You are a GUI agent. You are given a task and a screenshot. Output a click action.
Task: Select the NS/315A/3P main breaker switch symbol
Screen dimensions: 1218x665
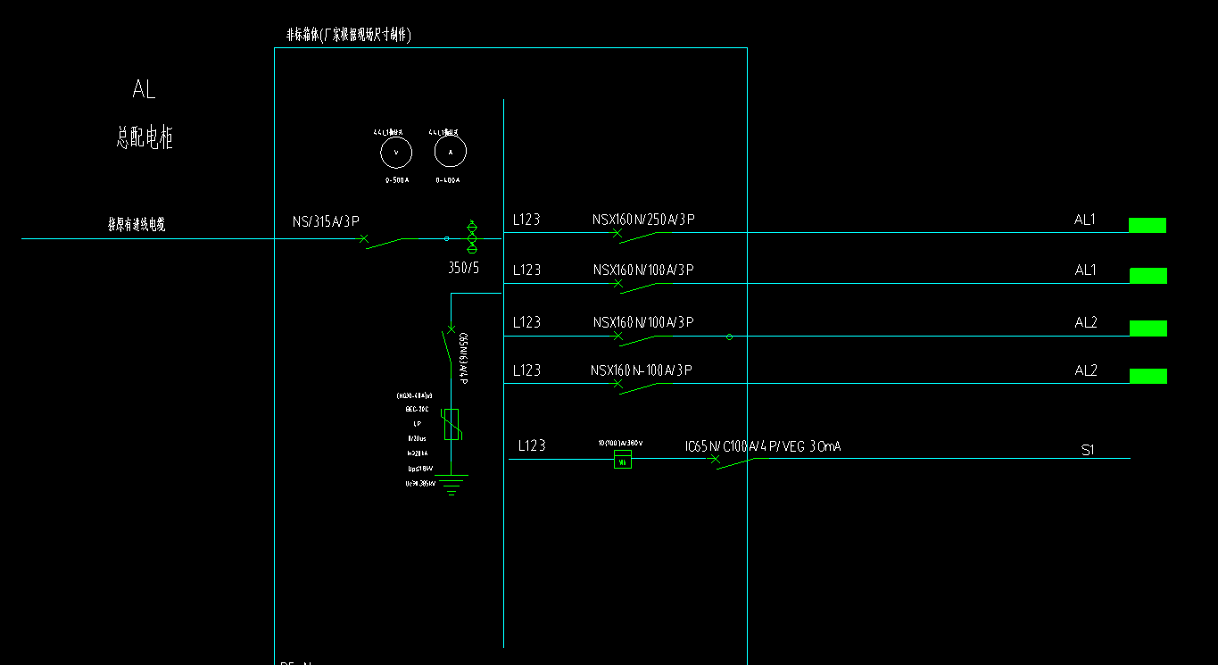[x=382, y=241]
